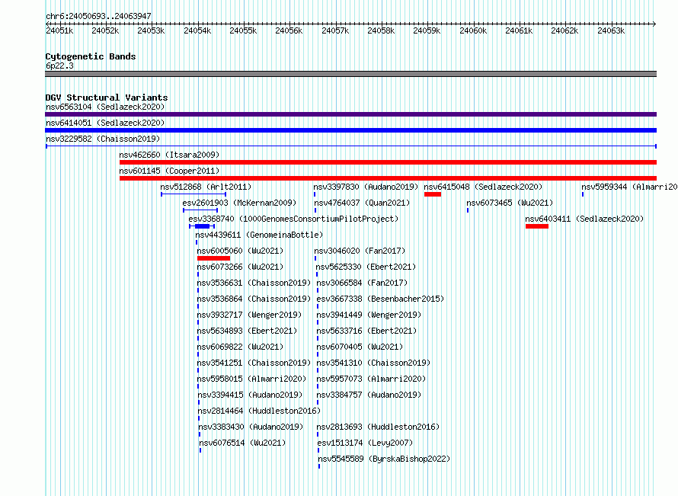The width and height of the screenshot is (678, 496).
Task: Select the red nsv462660 variant bar
Action: click(388, 162)
